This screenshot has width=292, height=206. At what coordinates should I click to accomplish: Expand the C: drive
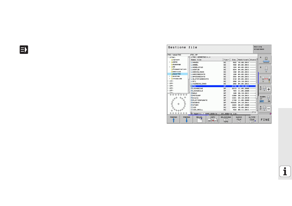pyautogui.click(x=168, y=81)
